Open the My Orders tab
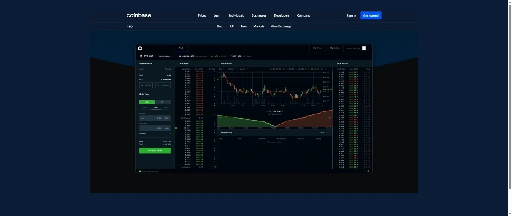The height and width of the screenshot is (216, 512). pyautogui.click(x=318, y=48)
